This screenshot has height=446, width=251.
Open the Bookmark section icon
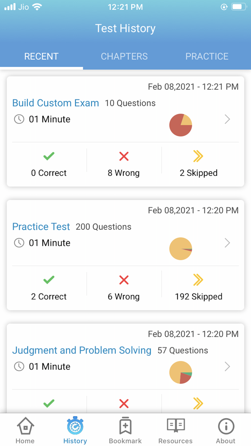pyautogui.click(x=125, y=427)
